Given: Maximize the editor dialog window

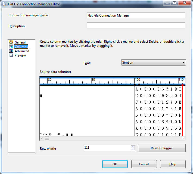Looking at the screenshot, I should point(175,3).
